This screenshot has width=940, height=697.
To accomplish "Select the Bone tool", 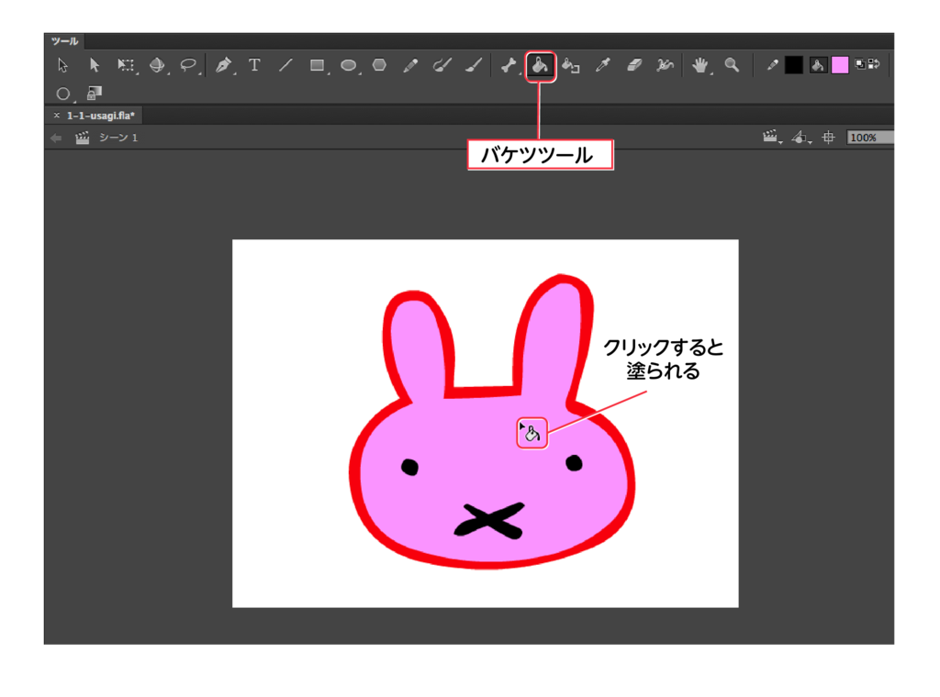I will (x=509, y=65).
